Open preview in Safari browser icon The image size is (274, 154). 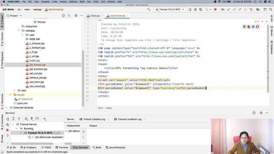253,27
